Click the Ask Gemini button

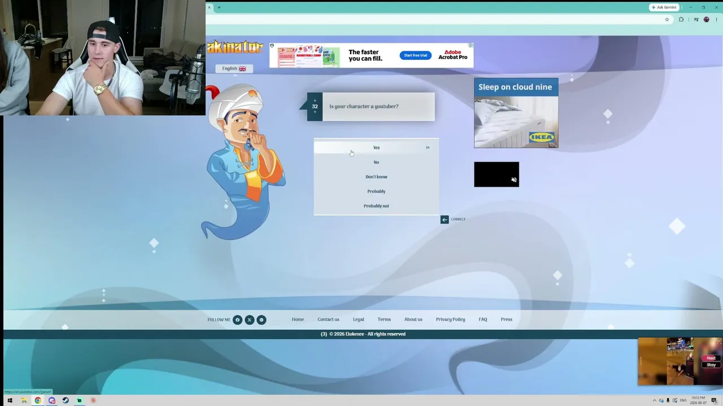(x=664, y=7)
